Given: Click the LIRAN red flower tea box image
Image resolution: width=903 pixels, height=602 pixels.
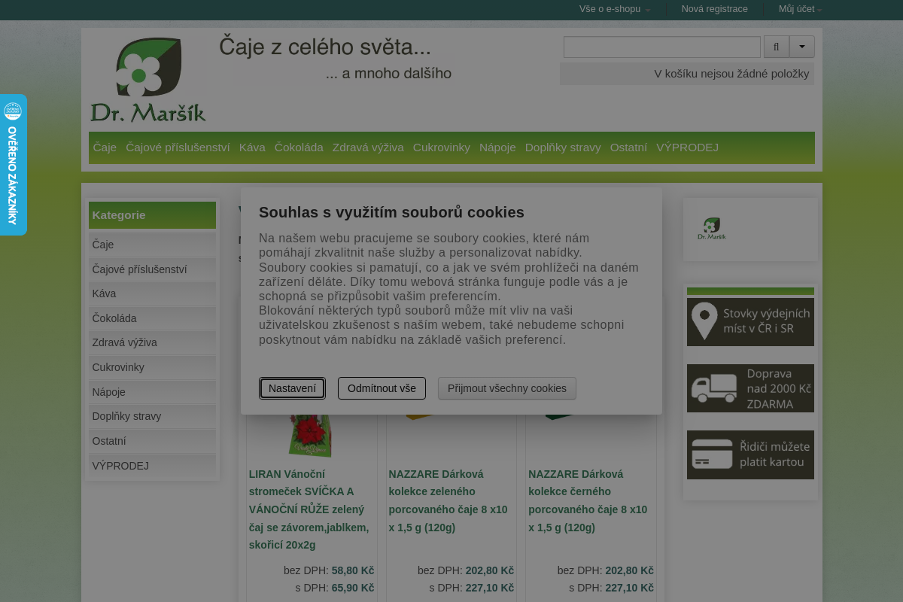Looking at the screenshot, I should tap(311, 436).
